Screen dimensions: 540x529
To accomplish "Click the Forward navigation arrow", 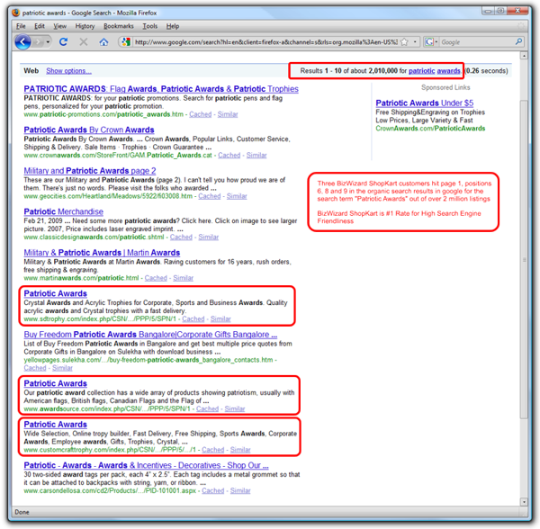I will 39,42.
